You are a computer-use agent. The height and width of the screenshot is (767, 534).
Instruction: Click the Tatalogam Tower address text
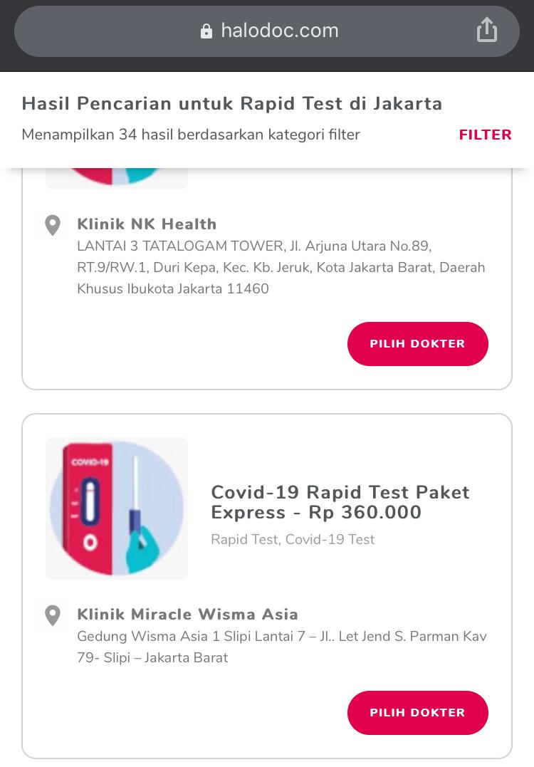[x=281, y=268]
